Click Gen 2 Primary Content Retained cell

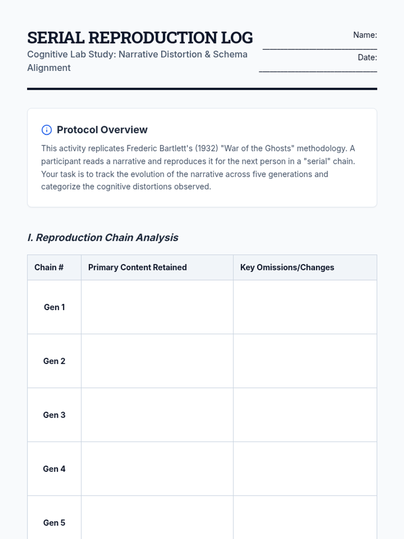(157, 361)
